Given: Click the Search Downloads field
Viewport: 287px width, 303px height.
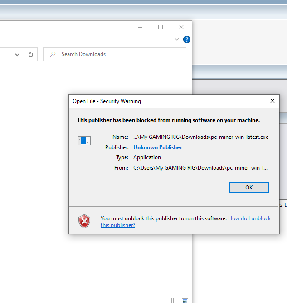Looking at the screenshot, I should coord(115,54).
